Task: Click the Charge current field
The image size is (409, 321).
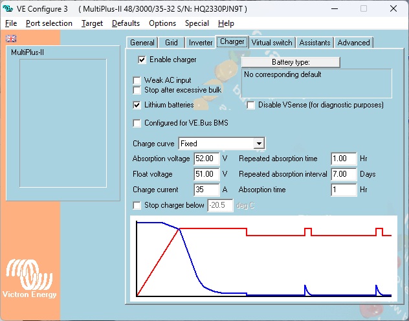Action: tap(206, 190)
